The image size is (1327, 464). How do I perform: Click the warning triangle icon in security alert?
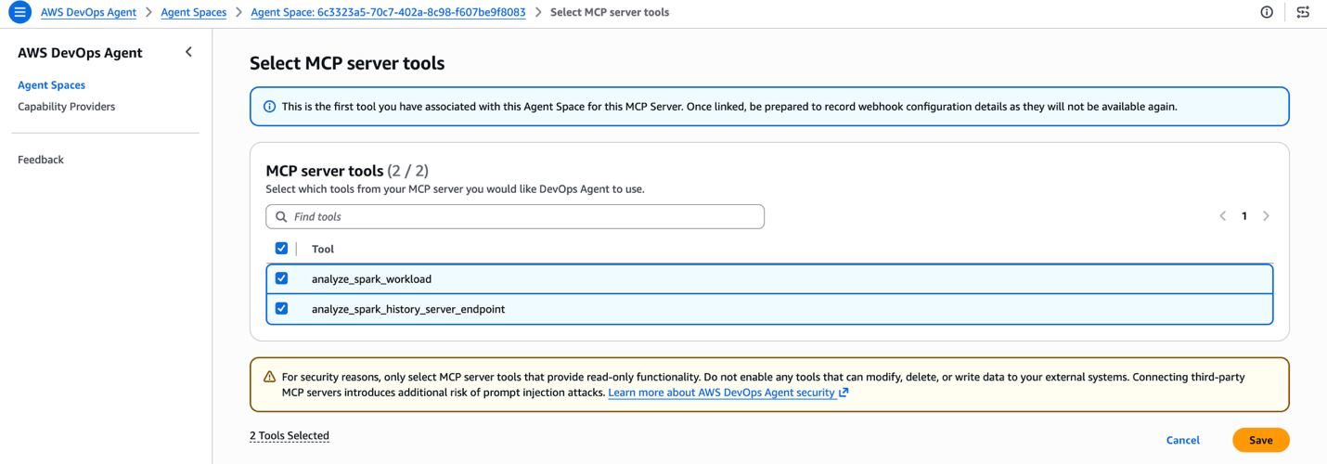pyautogui.click(x=269, y=377)
